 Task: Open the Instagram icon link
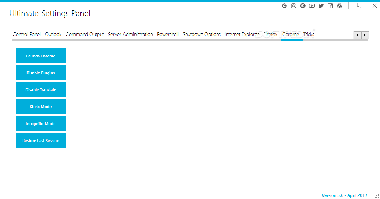pos(294,6)
